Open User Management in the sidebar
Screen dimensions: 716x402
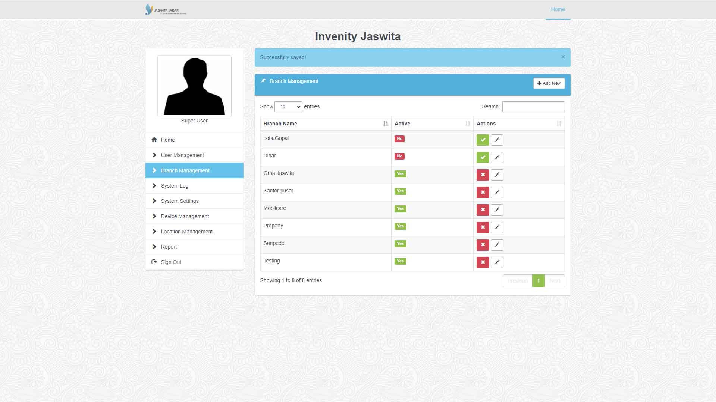pyautogui.click(x=182, y=155)
